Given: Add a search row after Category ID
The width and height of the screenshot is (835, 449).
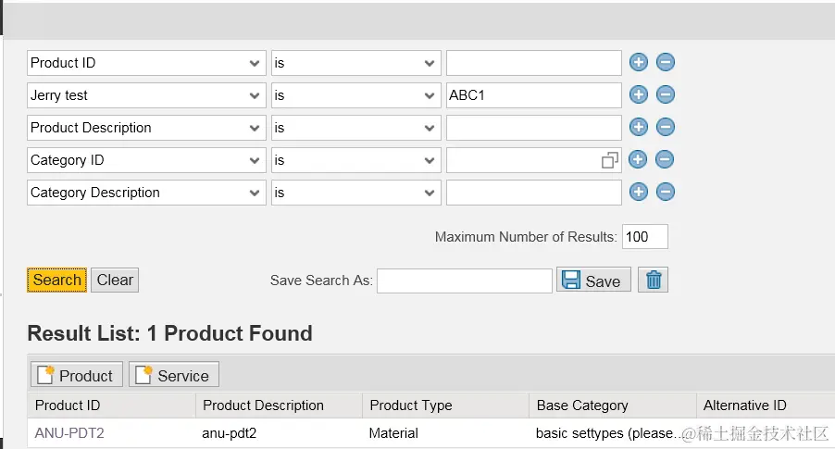Looking at the screenshot, I should click(638, 159).
